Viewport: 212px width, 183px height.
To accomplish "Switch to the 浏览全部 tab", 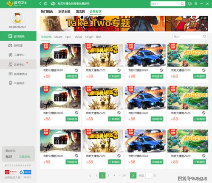I will tap(64, 11).
